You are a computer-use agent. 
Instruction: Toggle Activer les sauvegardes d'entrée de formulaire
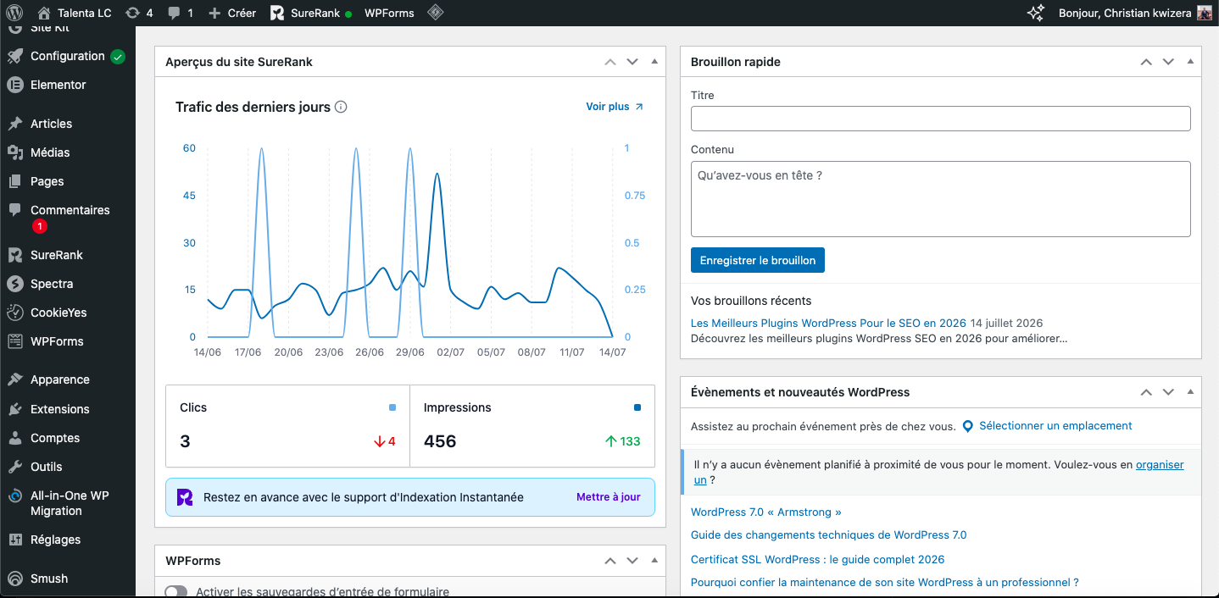pos(175,592)
